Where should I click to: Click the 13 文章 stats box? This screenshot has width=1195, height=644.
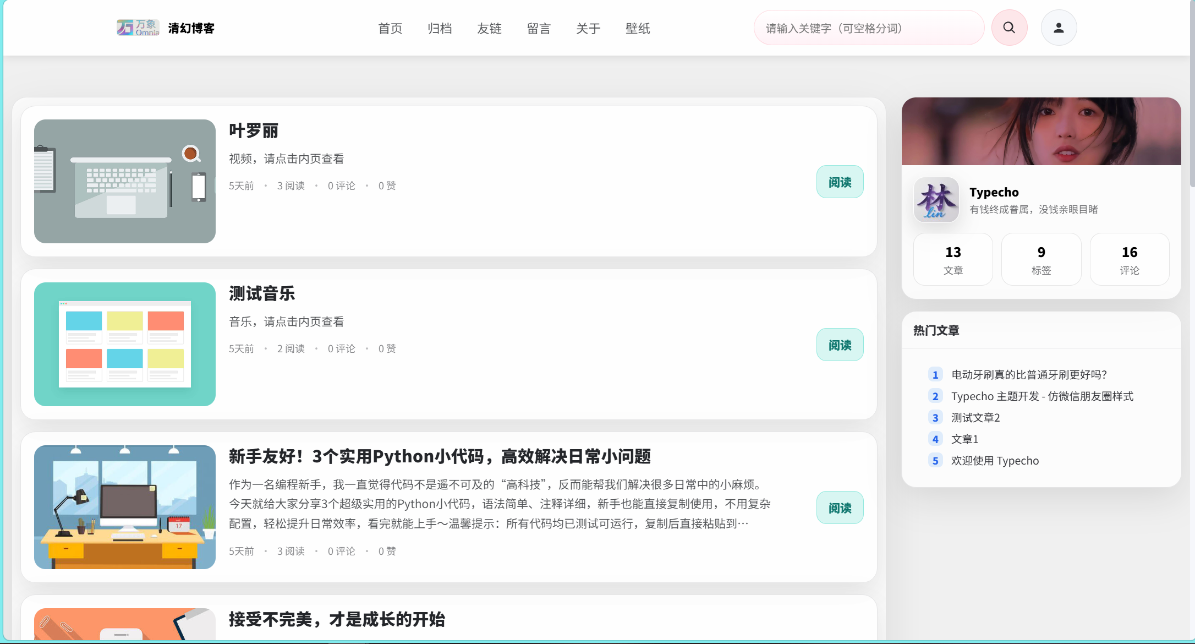point(953,259)
